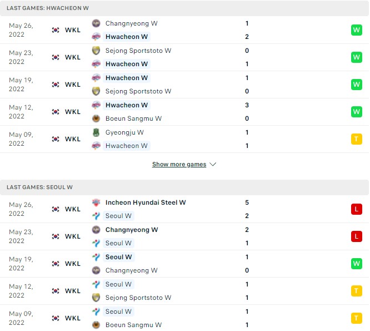Click the Last Games: Seoul W header

(39, 187)
